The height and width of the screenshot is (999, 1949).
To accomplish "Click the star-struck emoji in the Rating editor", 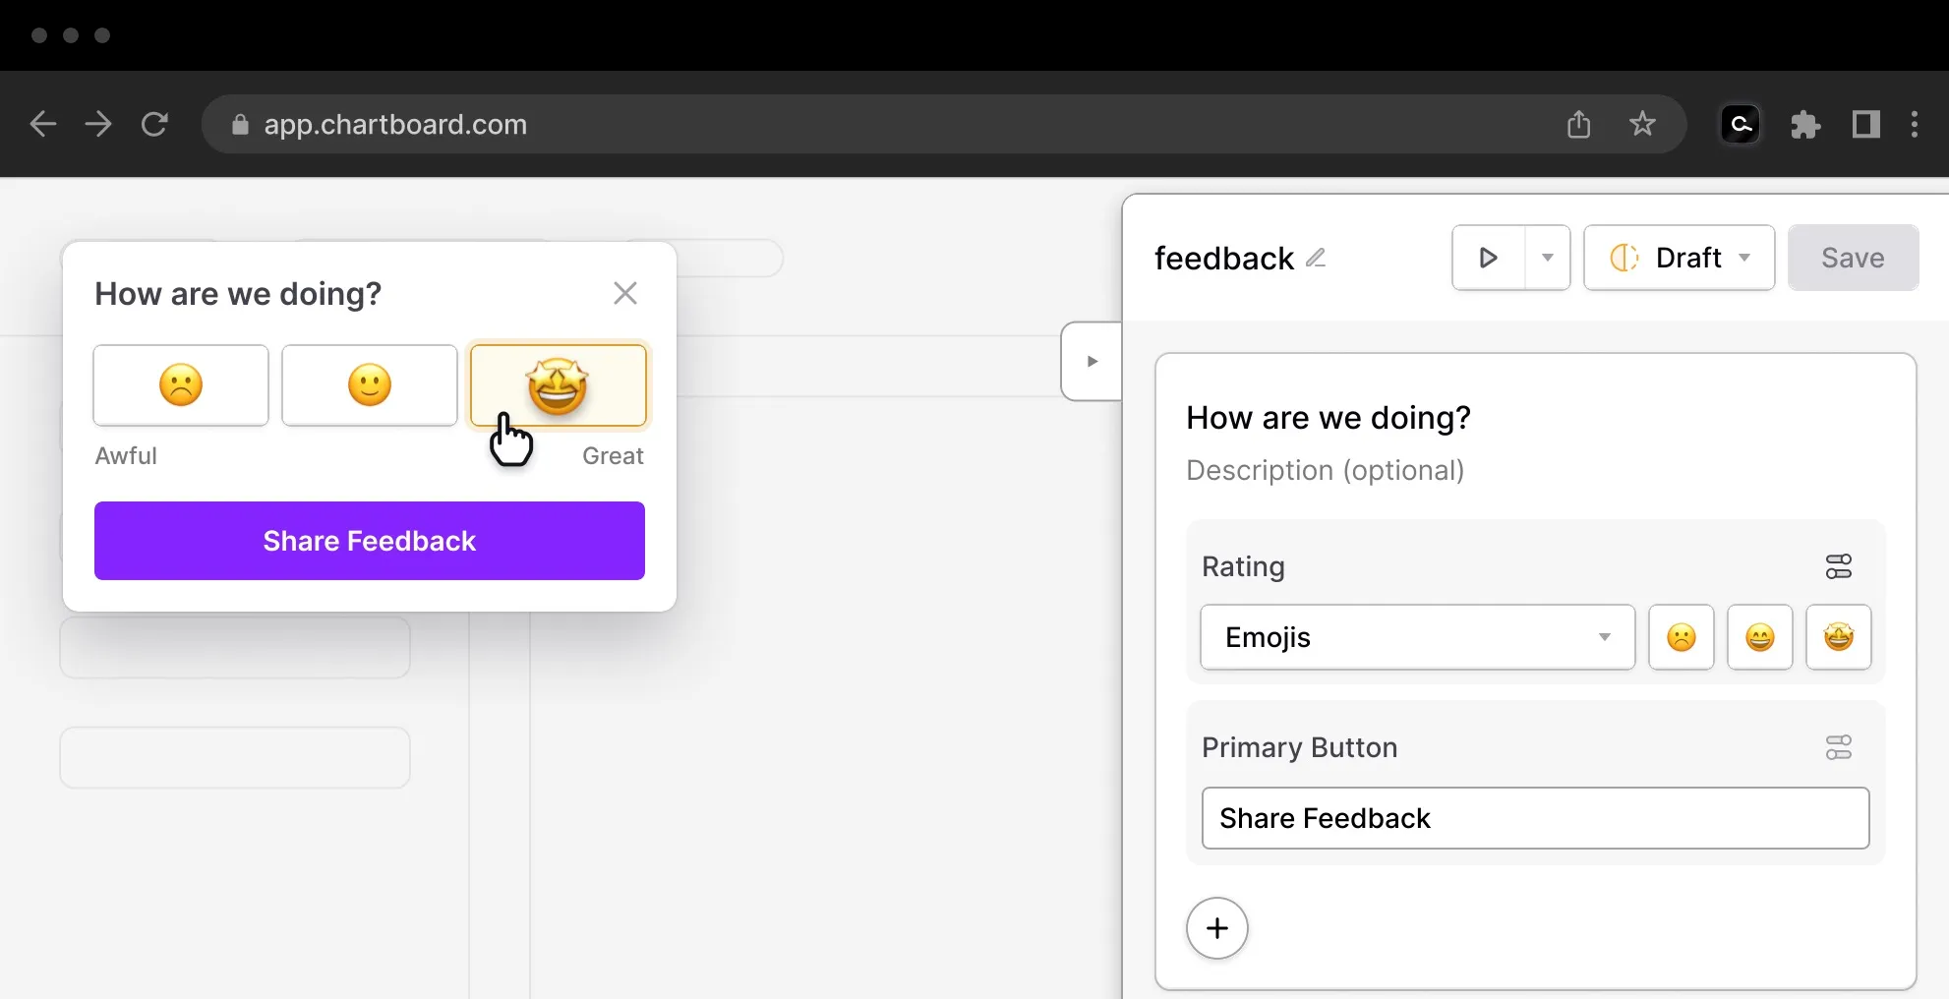I will (1838, 637).
